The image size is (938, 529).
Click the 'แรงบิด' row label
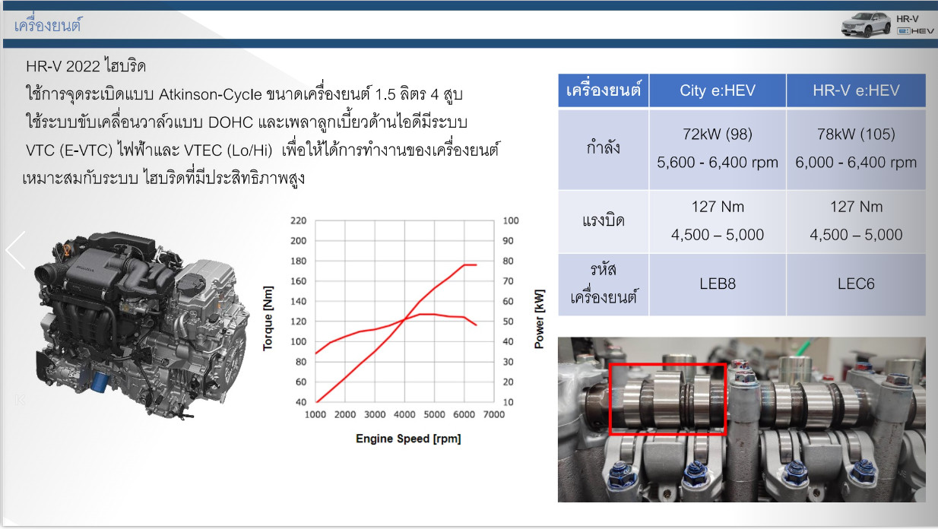[x=604, y=220]
